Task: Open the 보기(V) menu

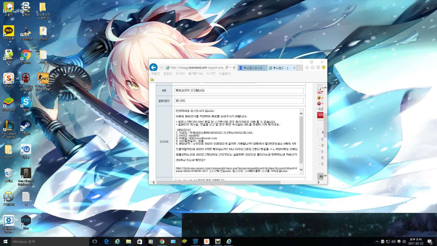Action: coord(180,73)
